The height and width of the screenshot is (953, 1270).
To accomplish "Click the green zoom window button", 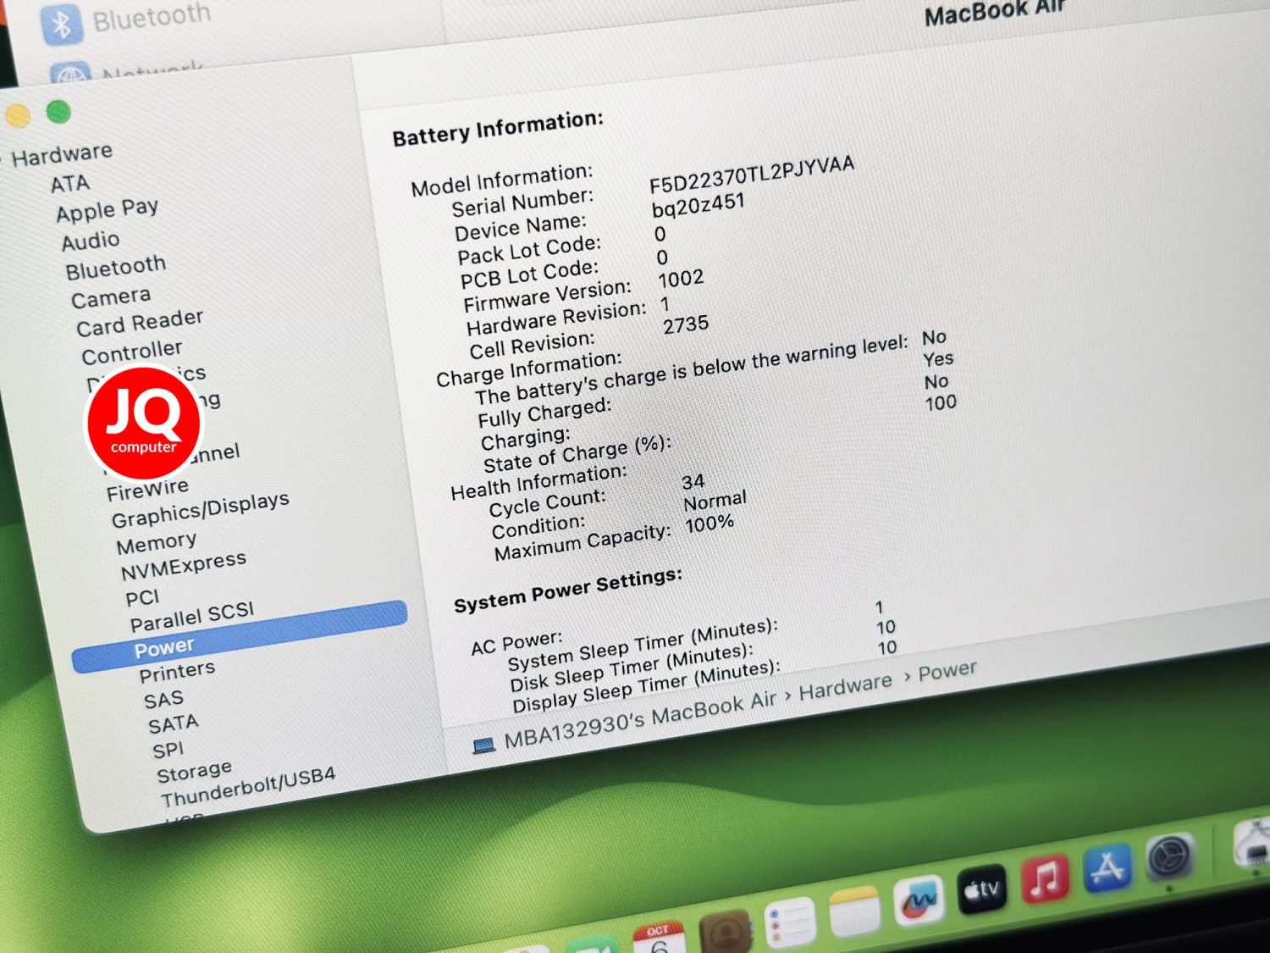I will pos(58,111).
